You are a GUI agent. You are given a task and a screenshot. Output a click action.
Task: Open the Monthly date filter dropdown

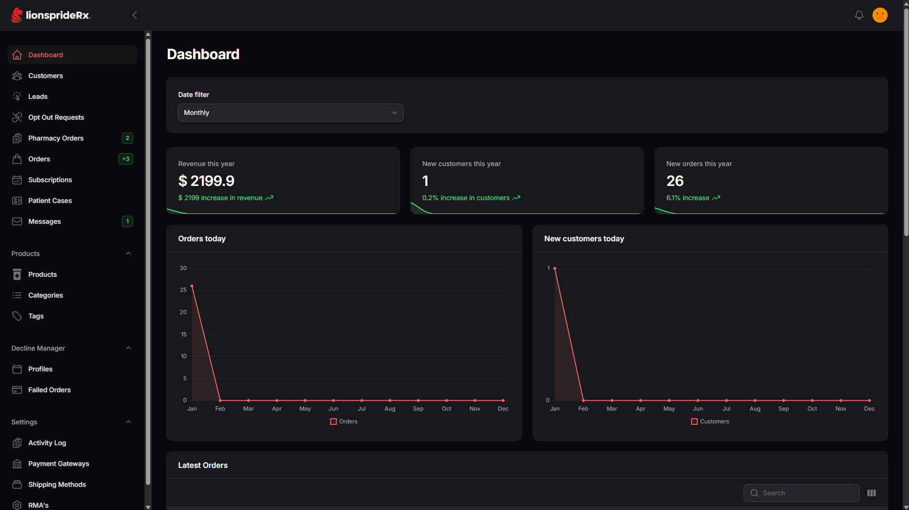pyautogui.click(x=291, y=113)
